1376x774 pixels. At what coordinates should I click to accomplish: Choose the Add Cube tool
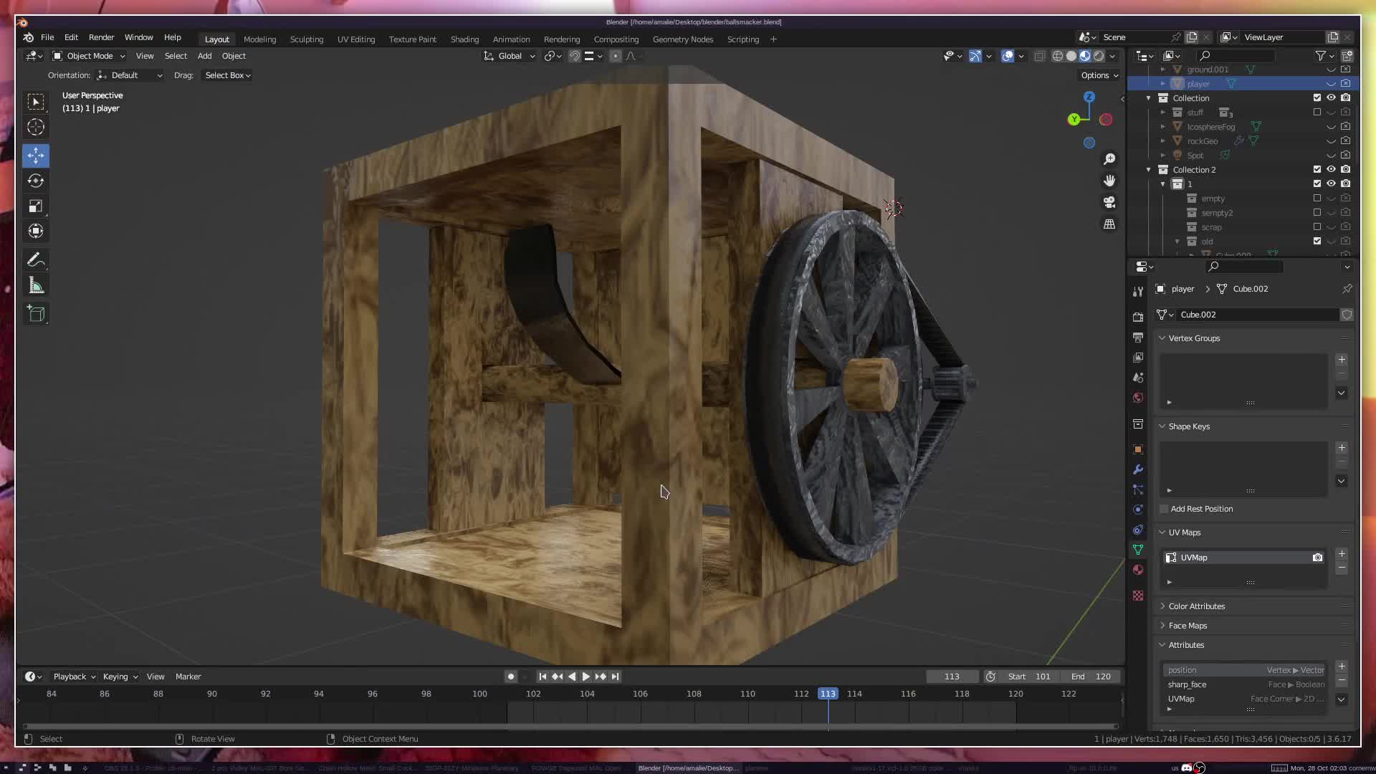pyautogui.click(x=36, y=314)
